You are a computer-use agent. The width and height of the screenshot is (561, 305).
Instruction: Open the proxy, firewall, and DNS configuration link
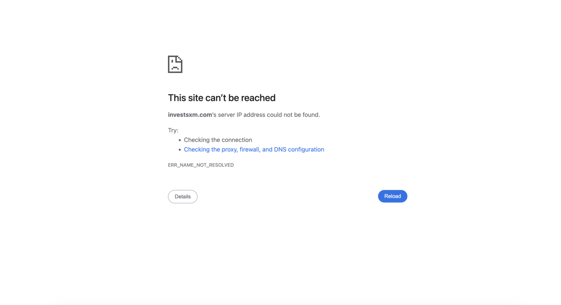[254, 150]
